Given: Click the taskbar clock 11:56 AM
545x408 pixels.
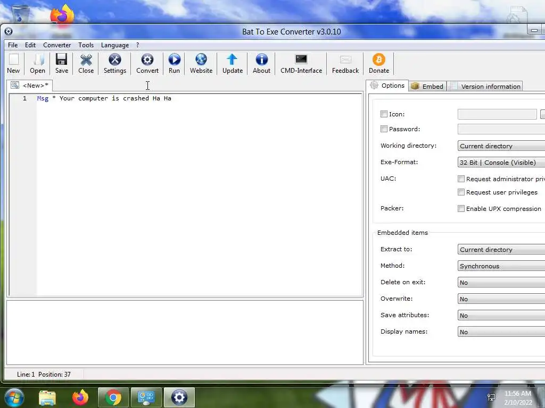Looking at the screenshot, I should [517, 394].
